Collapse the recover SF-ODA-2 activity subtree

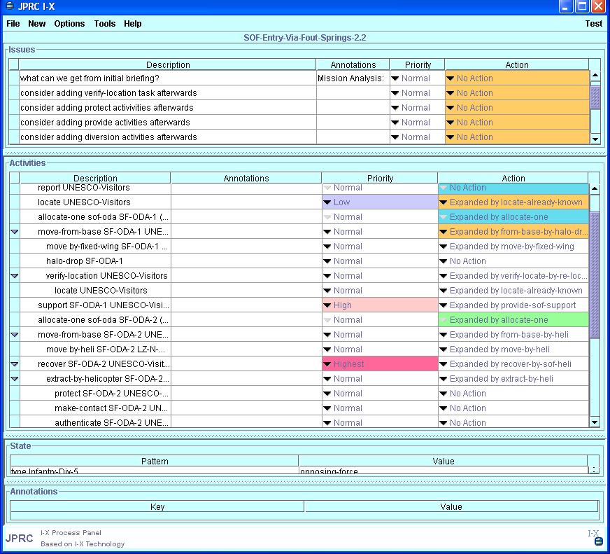(15, 364)
